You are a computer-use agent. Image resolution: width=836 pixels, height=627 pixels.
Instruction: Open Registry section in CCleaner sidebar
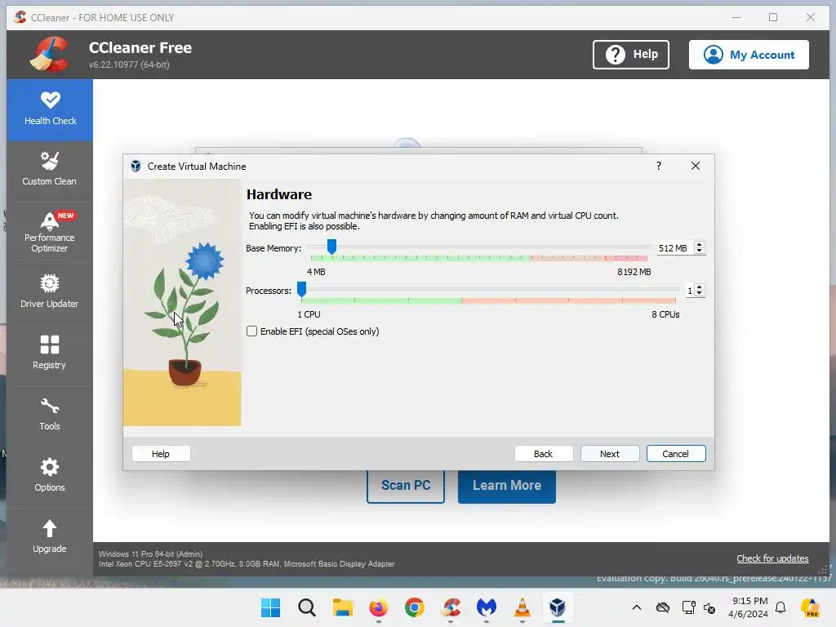pos(50,354)
